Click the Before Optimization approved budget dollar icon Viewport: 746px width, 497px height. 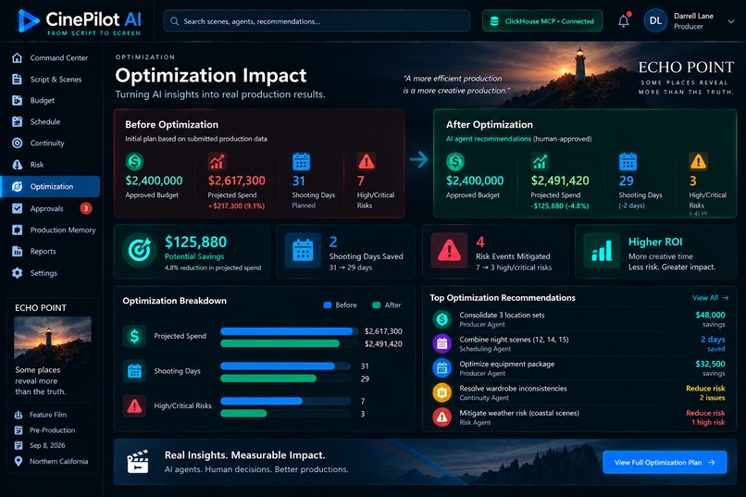134,162
